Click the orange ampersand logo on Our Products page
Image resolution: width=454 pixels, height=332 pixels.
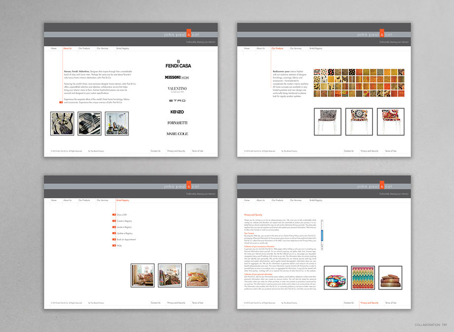click(382, 33)
